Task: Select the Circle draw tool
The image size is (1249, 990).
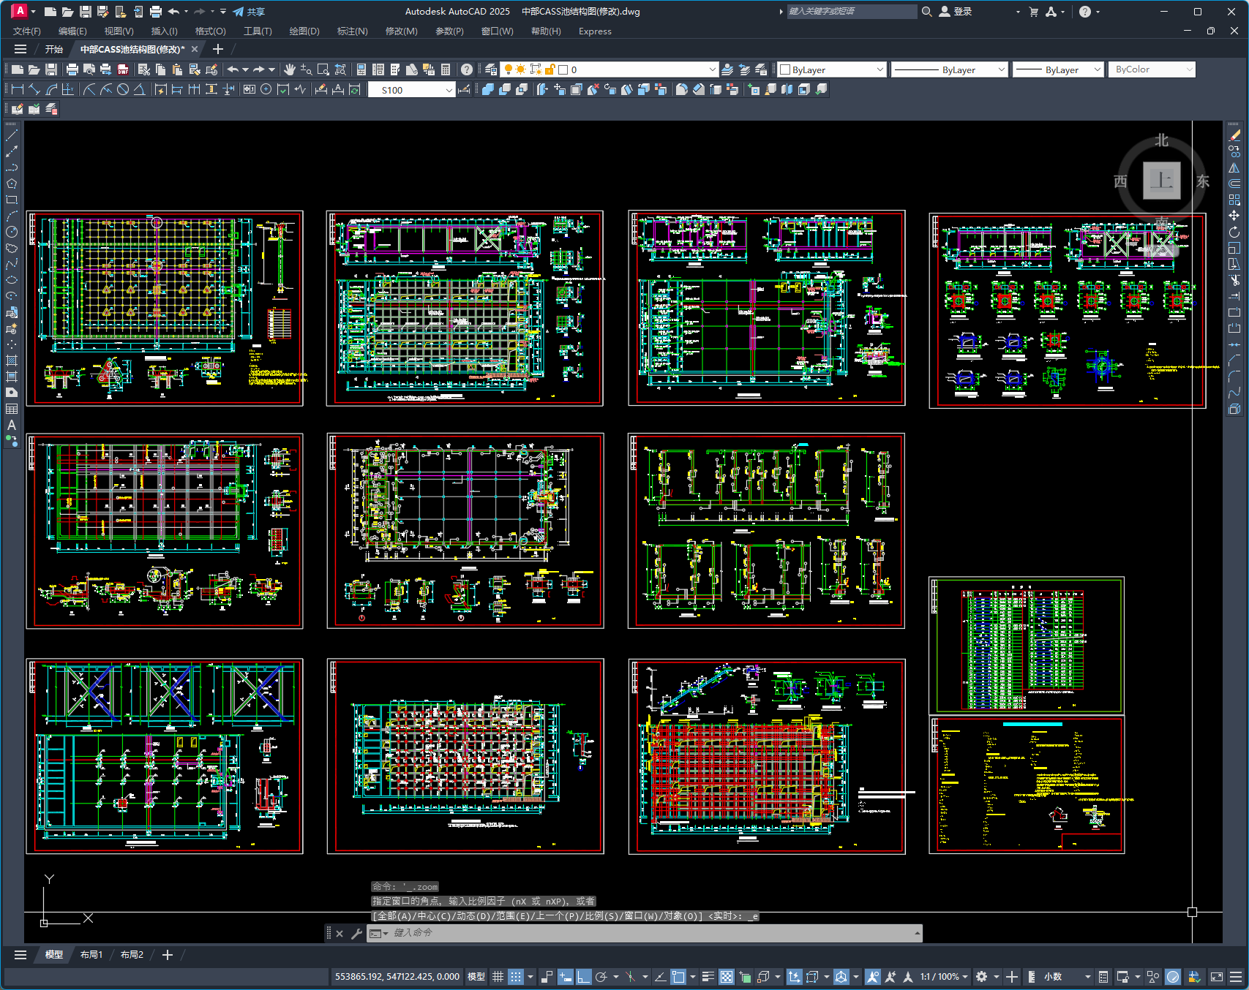Action: tap(12, 232)
